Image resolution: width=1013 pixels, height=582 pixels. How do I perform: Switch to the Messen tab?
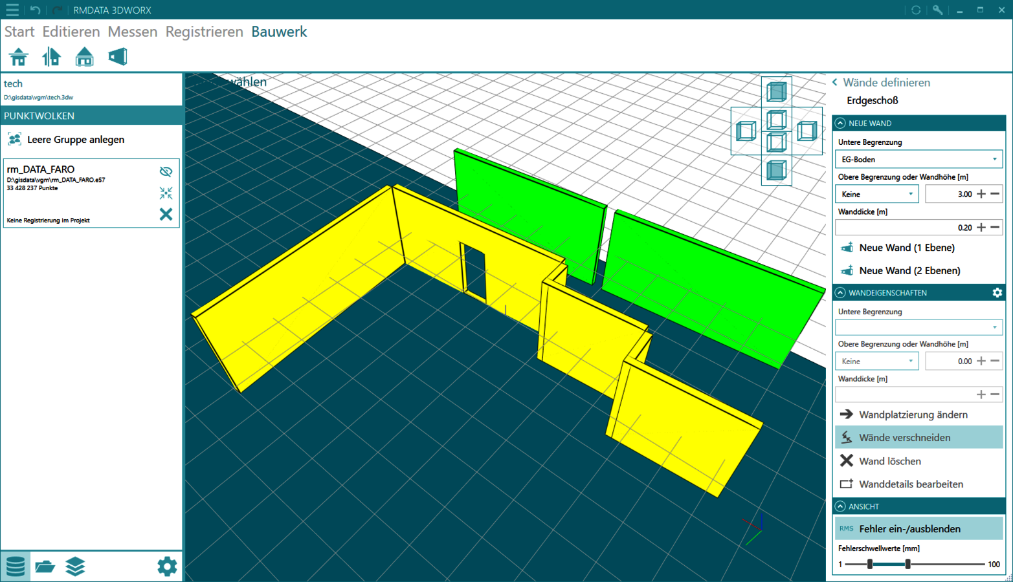coord(132,32)
